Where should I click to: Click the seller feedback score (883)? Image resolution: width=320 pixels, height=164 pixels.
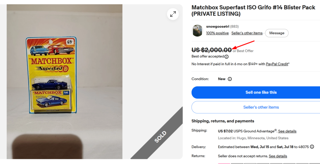[x=234, y=26]
